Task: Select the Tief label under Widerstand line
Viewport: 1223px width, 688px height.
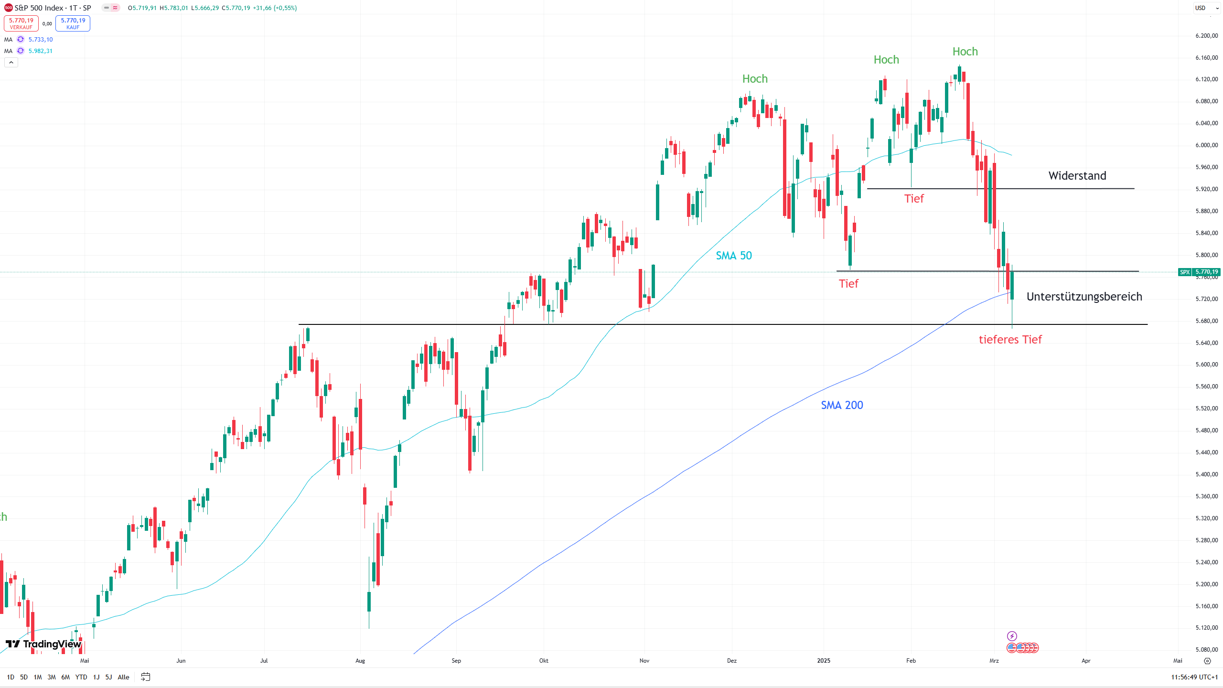Action: (x=914, y=199)
